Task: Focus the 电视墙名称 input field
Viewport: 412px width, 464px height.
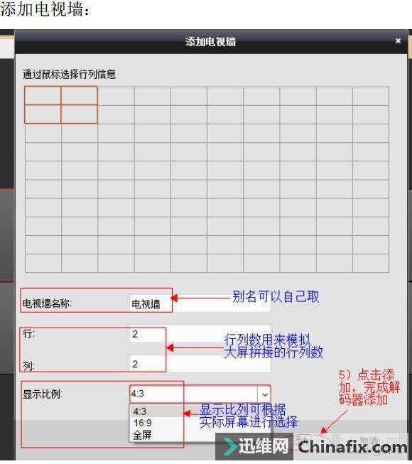Action: [x=200, y=303]
